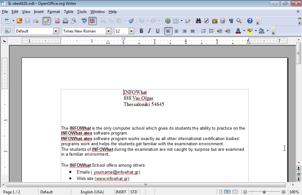Open Background Color dropdown arrow
This screenshot has width=302, height=195.
click(x=268, y=31)
